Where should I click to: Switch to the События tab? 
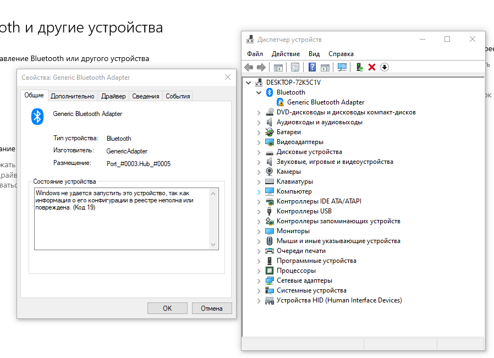[178, 96]
